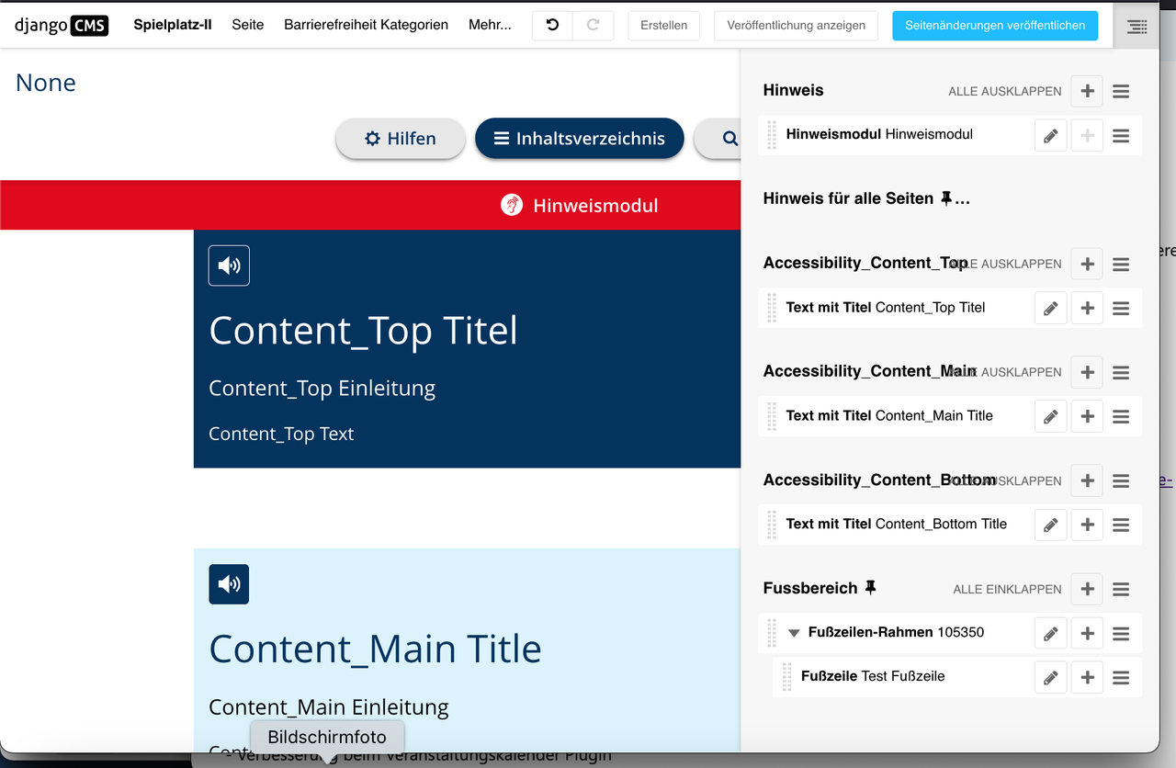Click the Content_Top Einleitung text
Viewport: 1176px width, 768px height.
[x=322, y=389]
